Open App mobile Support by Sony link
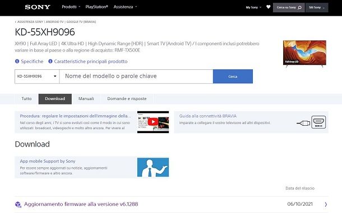This screenshot has height=213, width=342. pyautogui.click(x=48, y=161)
